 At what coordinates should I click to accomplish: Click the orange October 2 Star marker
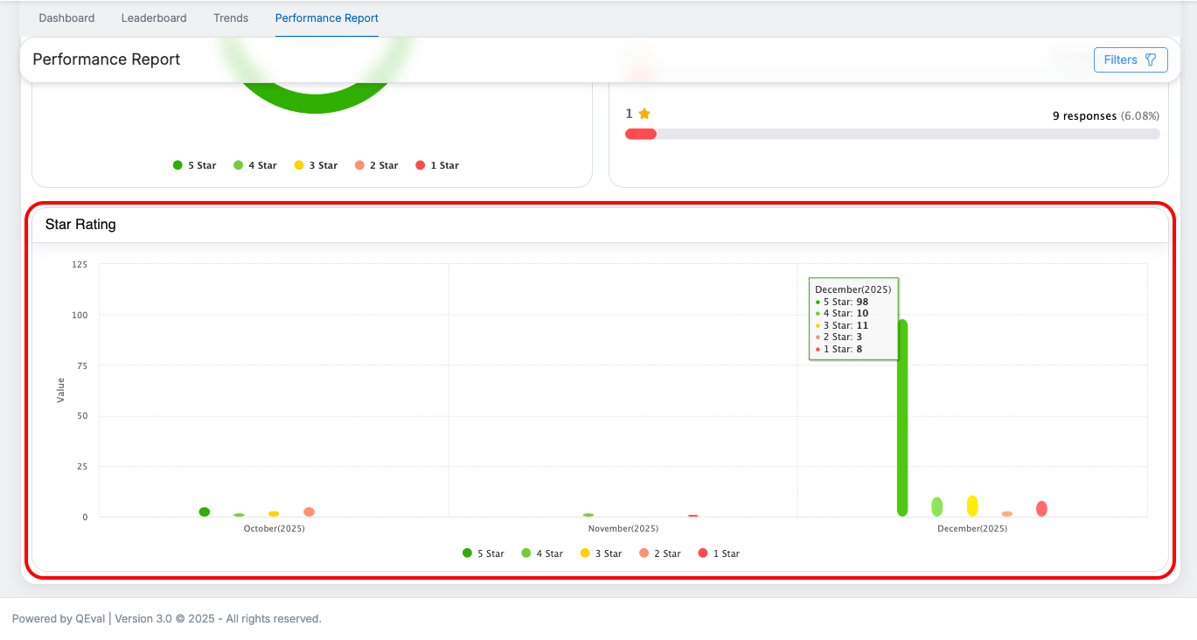(309, 512)
